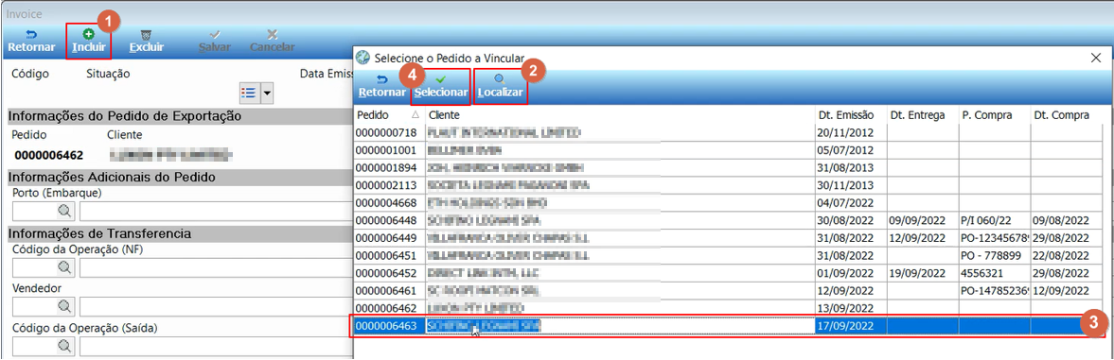Click the Vendedor description field
1114x360 pixels.
point(216,306)
